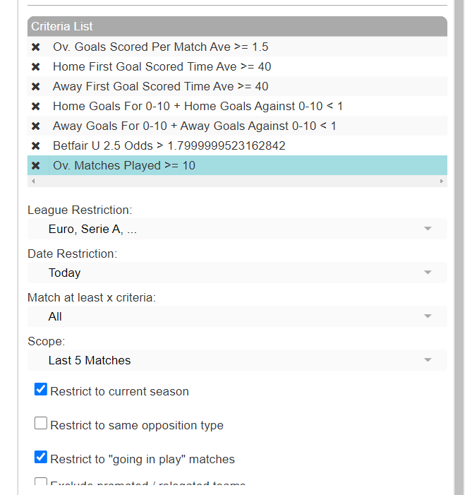Open Match at least x criteria dropdown
The width and height of the screenshot is (465, 495).
pos(237,317)
